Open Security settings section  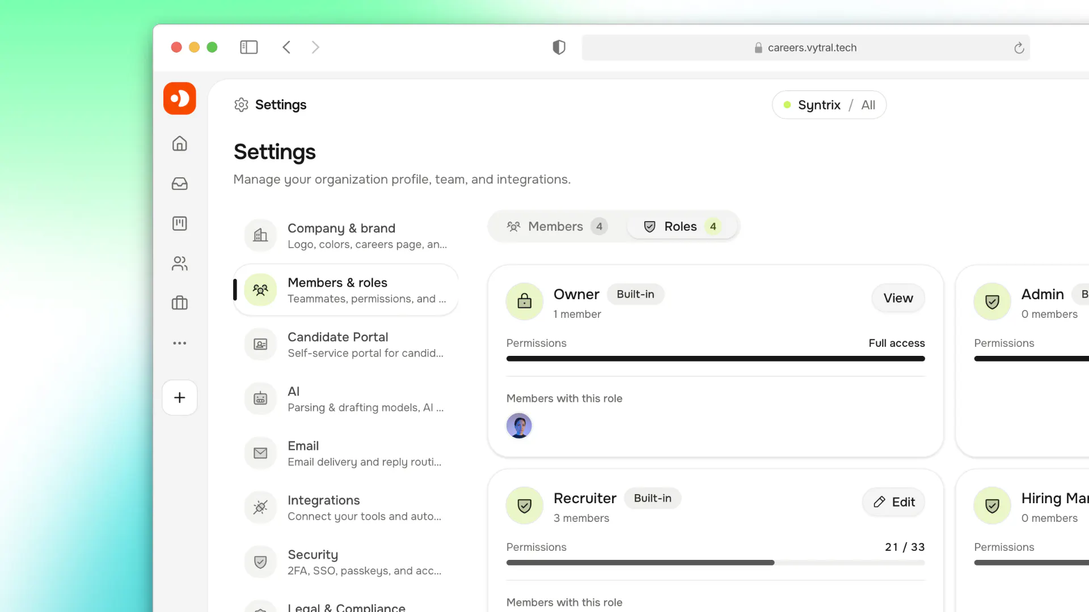[x=346, y=562]
